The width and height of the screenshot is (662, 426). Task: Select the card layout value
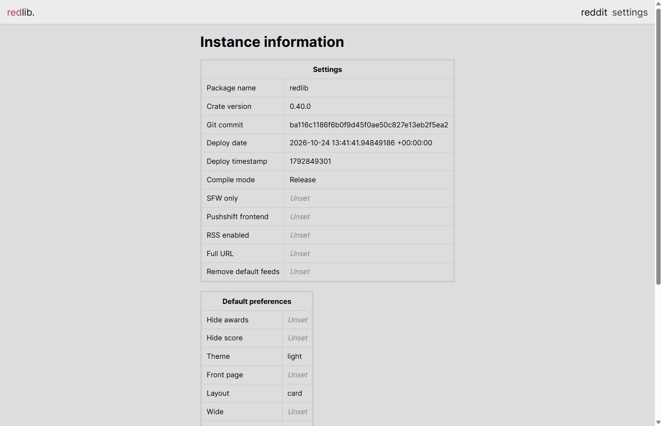click(295, 393)
